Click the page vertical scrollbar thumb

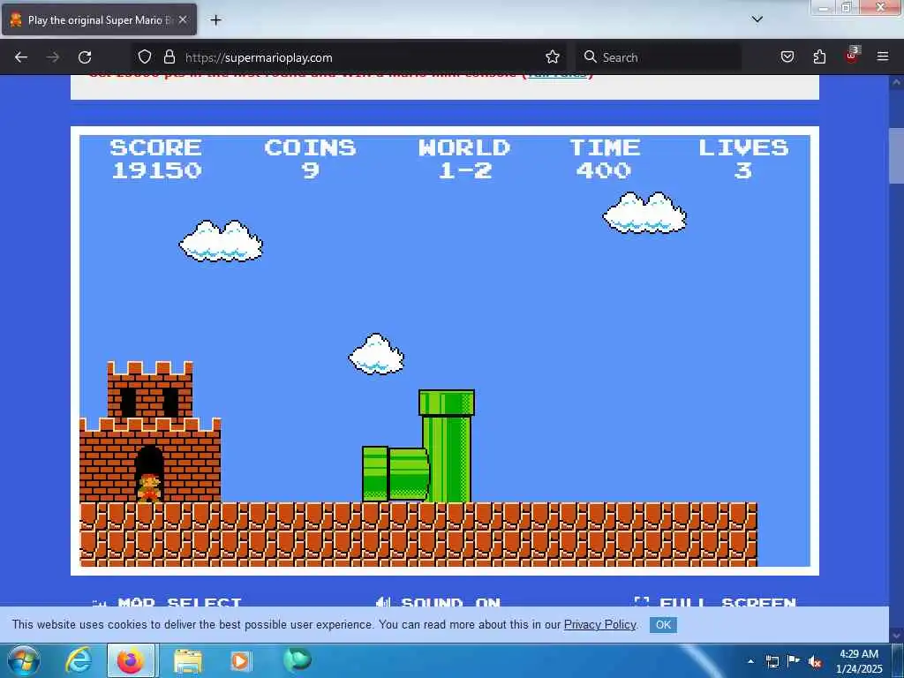coord(896,155)
